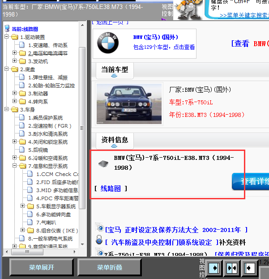Select 3.刮水和清洗系统 tree item
The width and height of the screenshot is (269, 279).
tap(48, 134)
